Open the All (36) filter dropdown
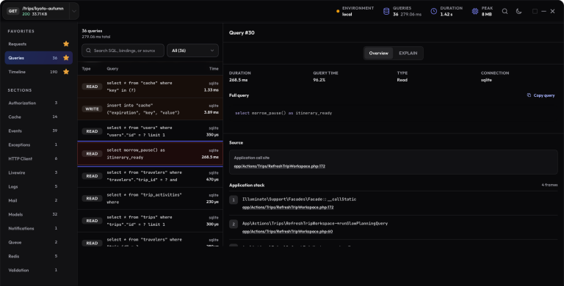564x286 pixels. (x=193, y=51)
